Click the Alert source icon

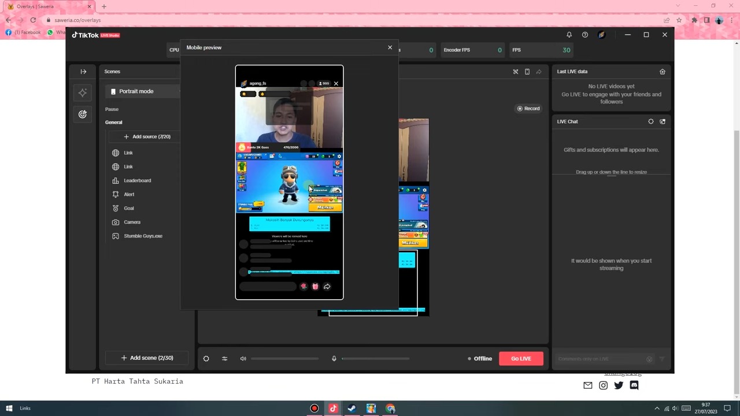[116, 194]
